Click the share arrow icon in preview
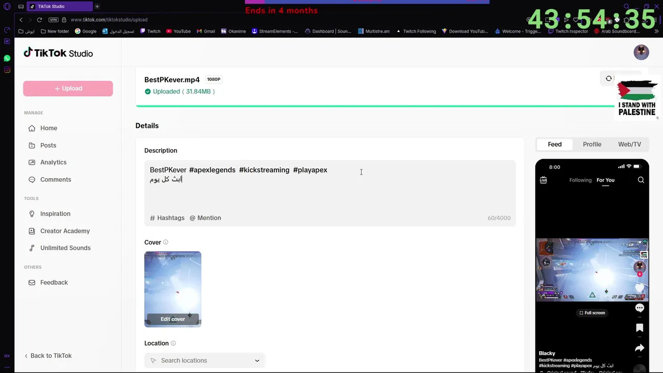 point(640,348)
